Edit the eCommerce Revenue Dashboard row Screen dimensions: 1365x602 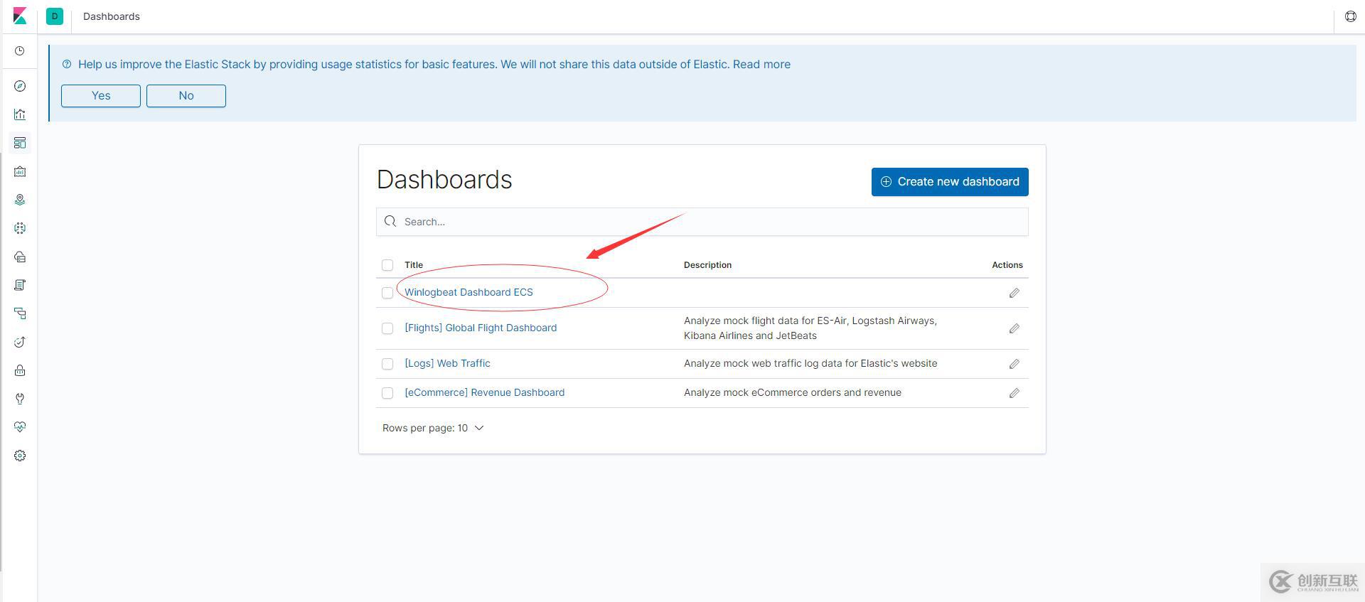pos(1014,393)
